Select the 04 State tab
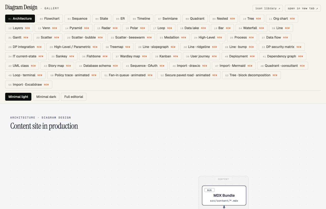 (102, 19)
